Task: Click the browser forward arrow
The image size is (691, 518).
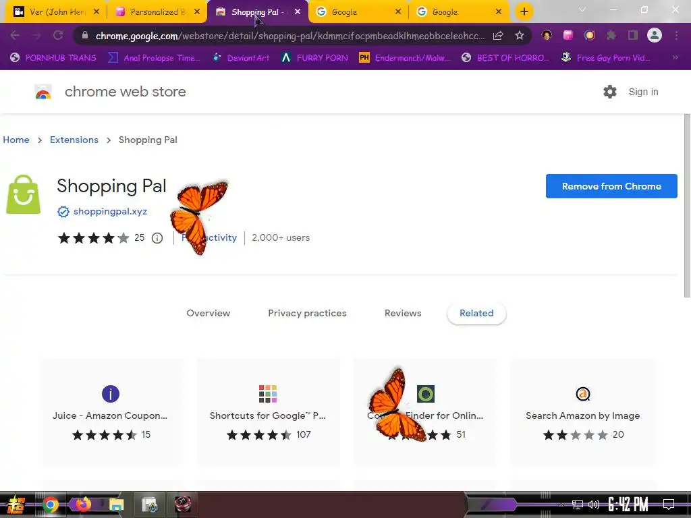Action: click(36, 35)
